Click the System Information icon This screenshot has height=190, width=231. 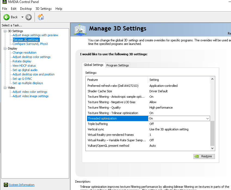pos(6,185)
